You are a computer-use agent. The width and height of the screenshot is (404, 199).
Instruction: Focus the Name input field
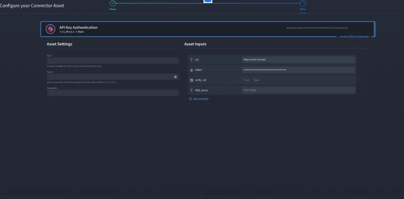[x=113, y=77]
